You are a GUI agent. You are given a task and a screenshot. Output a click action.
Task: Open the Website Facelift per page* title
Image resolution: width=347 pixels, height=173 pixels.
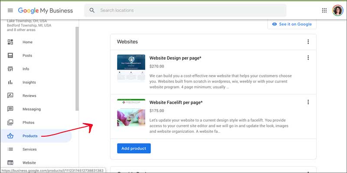click(176, 103)
